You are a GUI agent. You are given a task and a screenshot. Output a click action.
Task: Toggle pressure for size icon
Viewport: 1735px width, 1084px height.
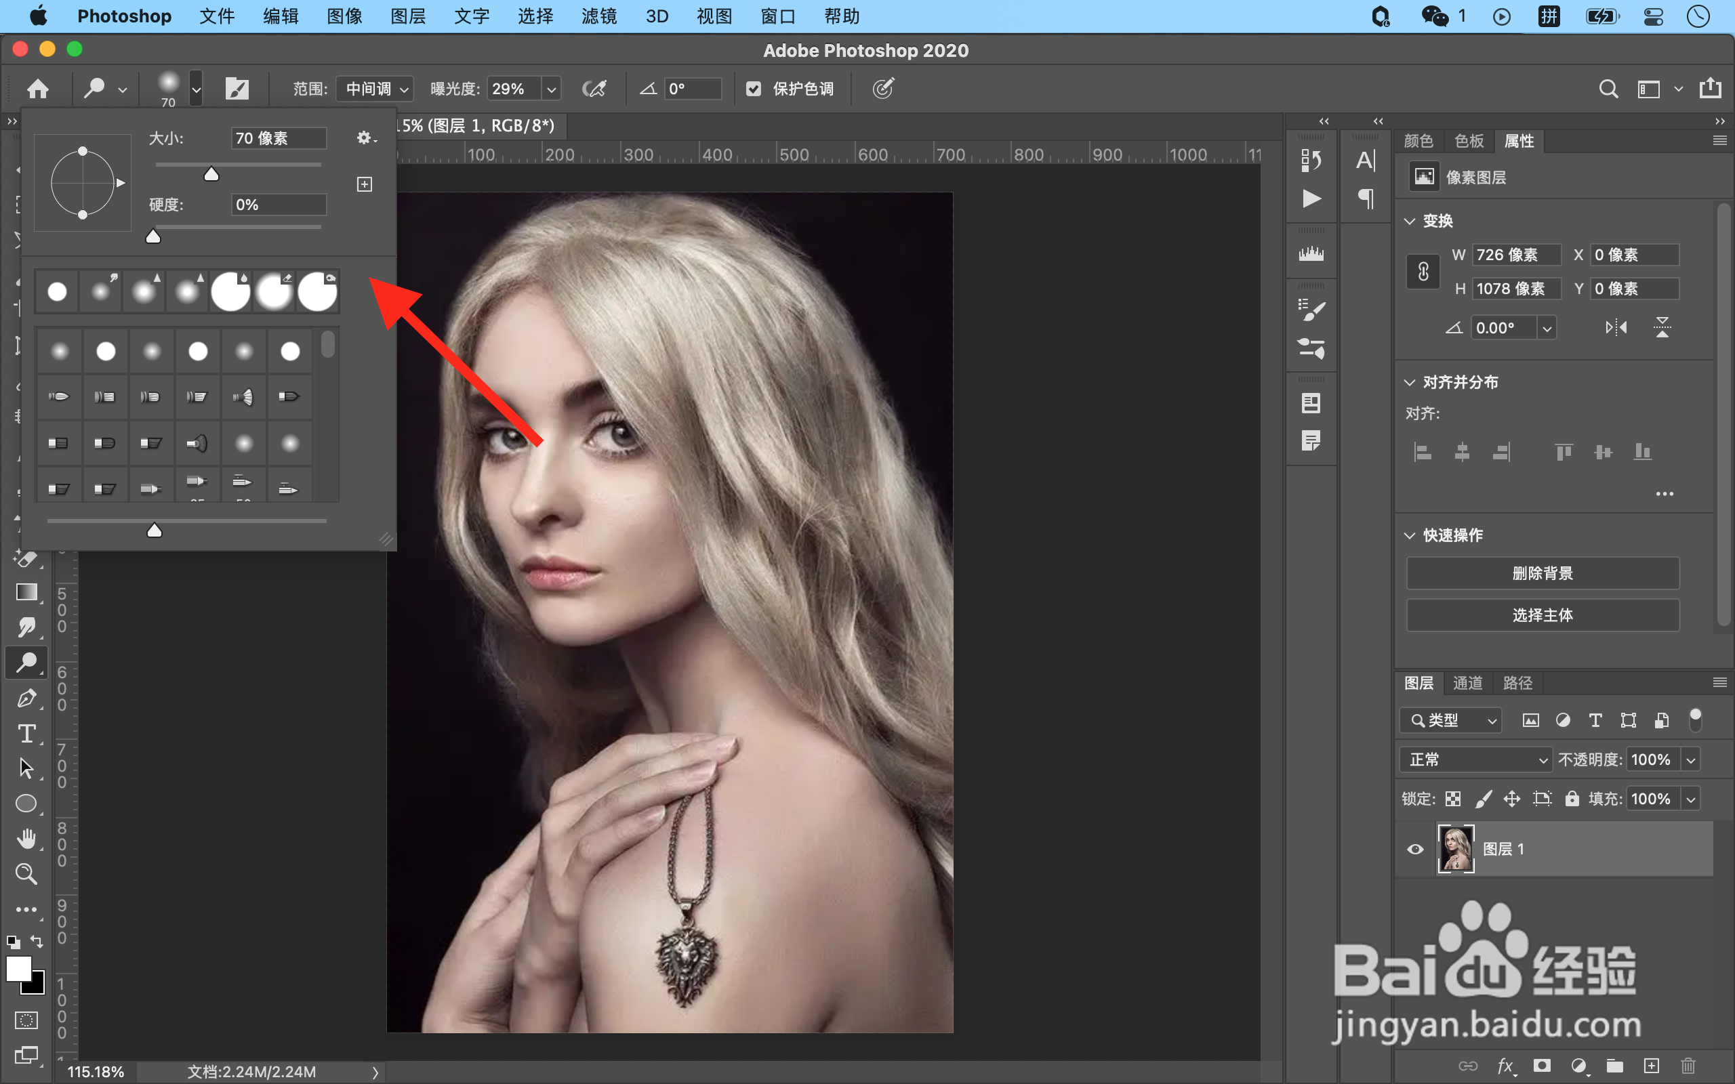[883, 89]
